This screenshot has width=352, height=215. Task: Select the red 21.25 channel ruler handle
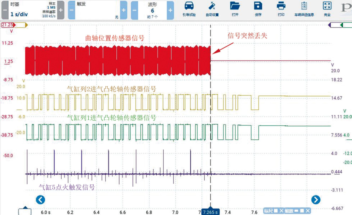click(8, 25)
